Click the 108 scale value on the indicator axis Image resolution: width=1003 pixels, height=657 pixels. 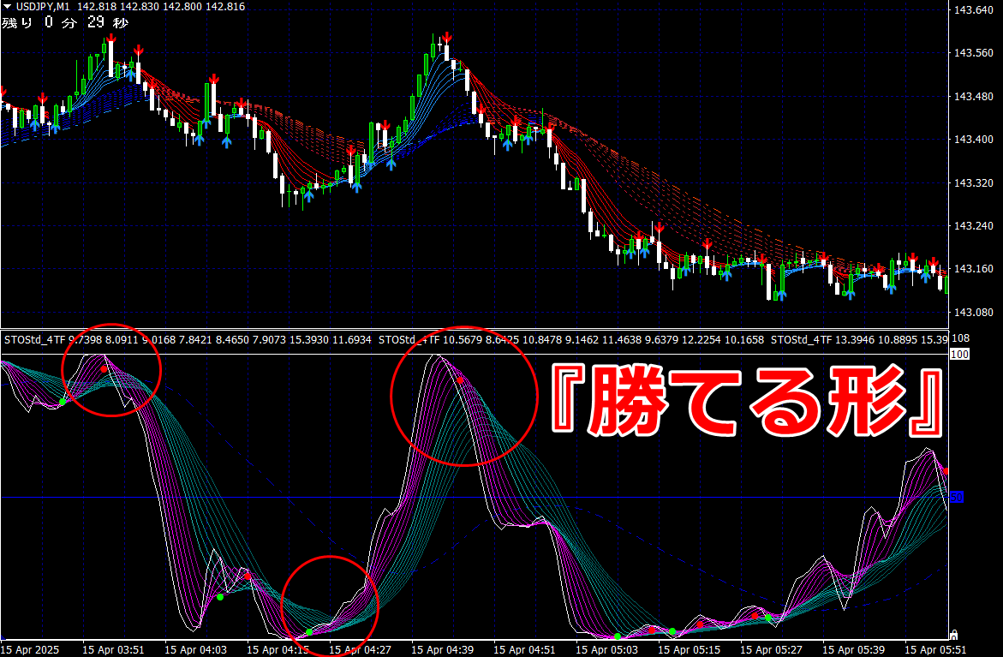961,338
